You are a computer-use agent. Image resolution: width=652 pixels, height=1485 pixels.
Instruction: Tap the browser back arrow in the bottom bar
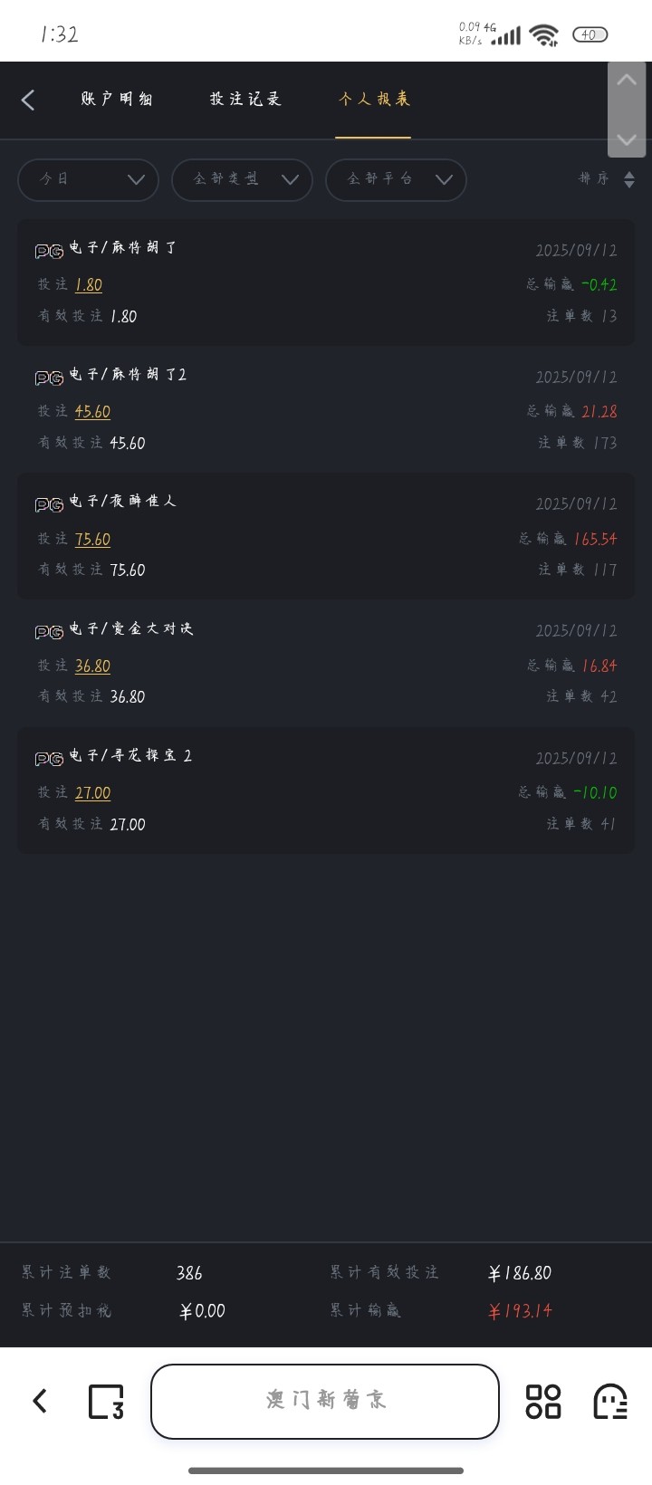pyautogui.click(x=40, y=1401)
